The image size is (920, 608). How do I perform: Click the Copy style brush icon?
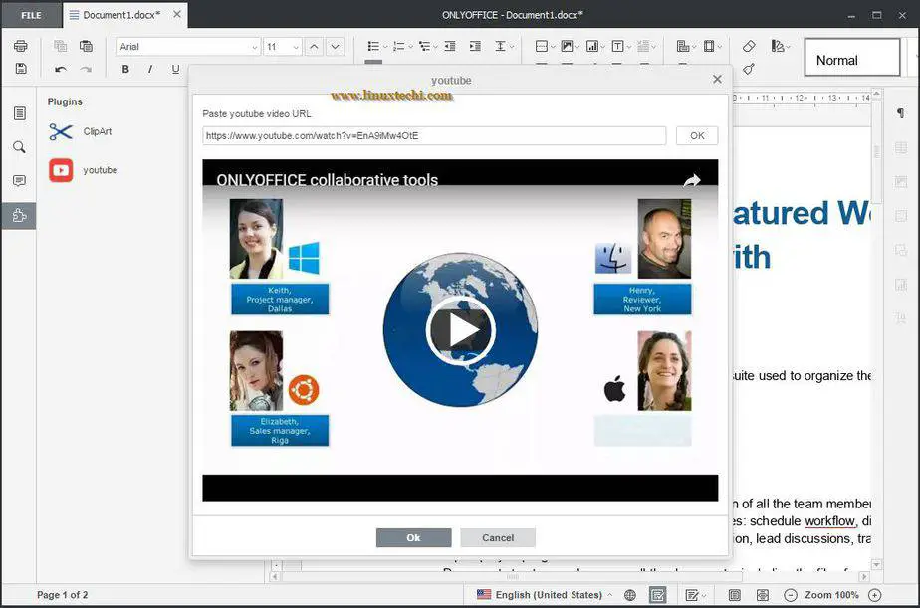748,70
